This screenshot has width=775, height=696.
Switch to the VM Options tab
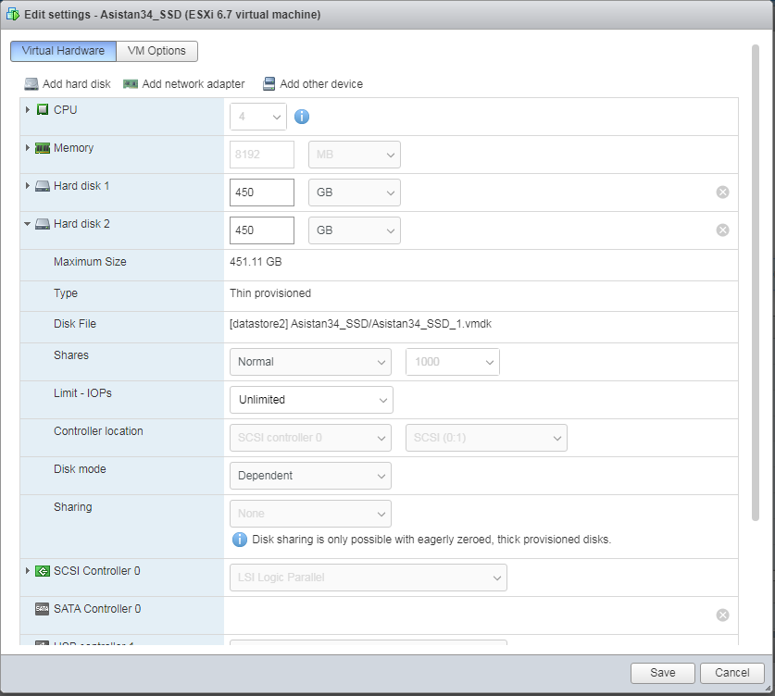[157, 52]
